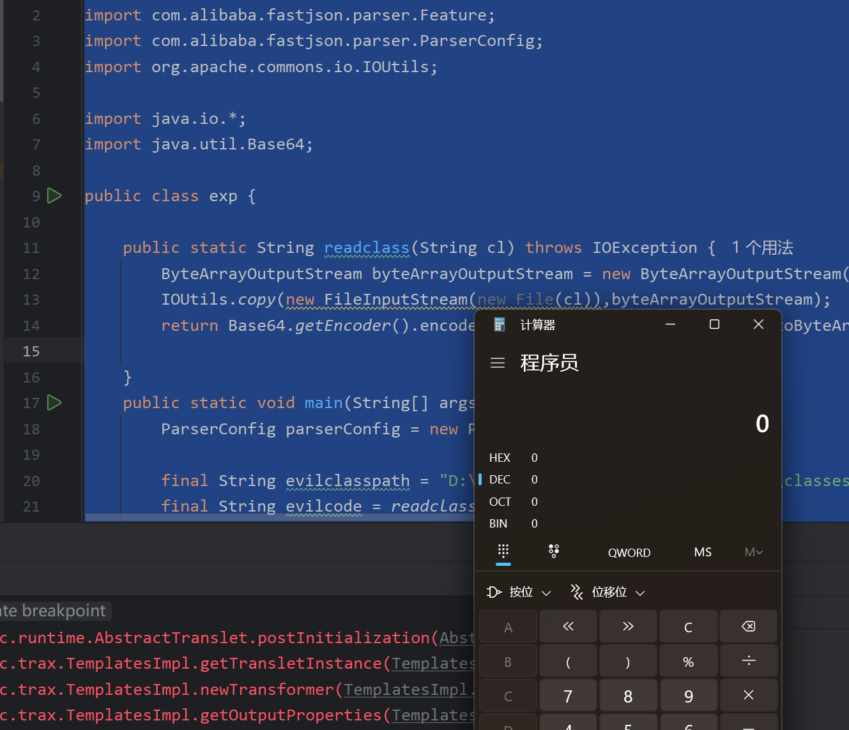The width and height of the screenshot is (849, 730).
Task: Click the right shift operator button
Action: pos(628,627)
